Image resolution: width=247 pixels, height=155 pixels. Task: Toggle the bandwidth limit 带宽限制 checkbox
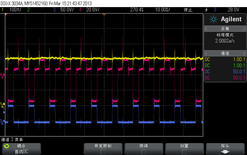click(103, 152)
